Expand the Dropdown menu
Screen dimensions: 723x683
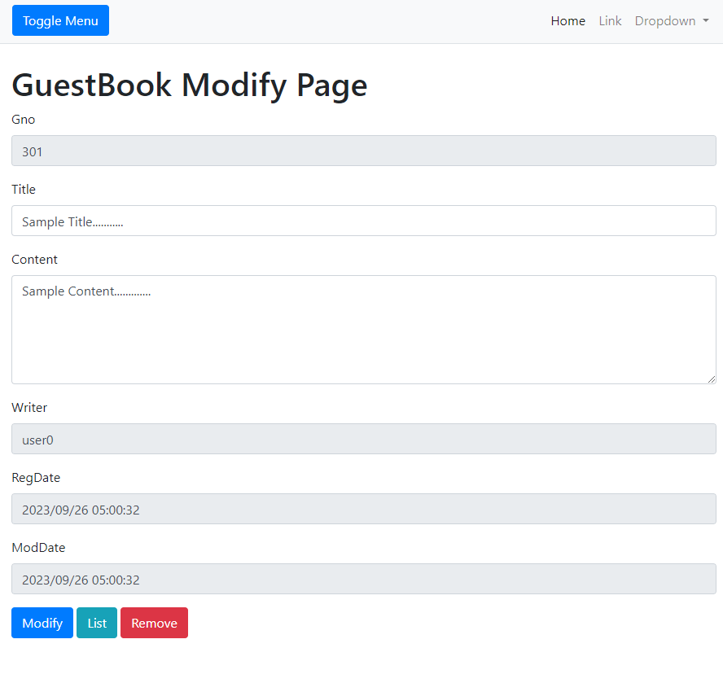[x=672, y=20]
